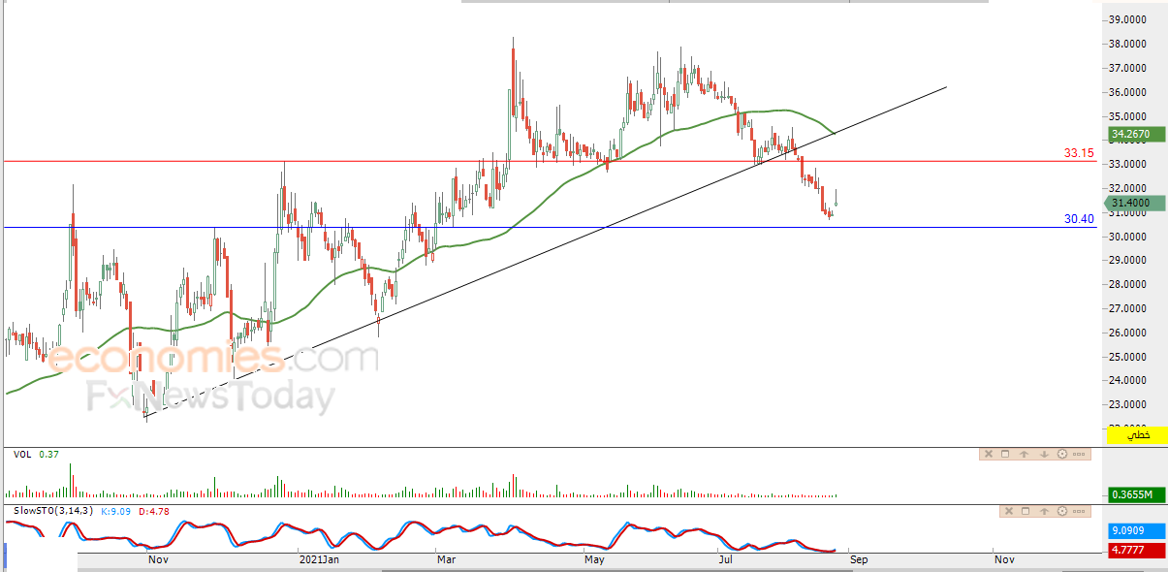Open VOL panel more options dots

pos(1079,454)
